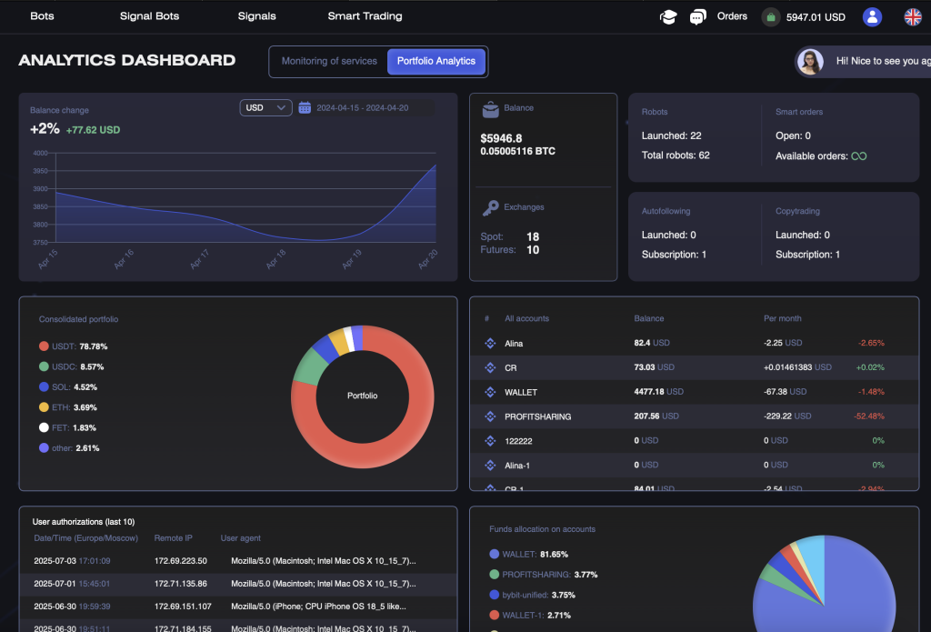931x632 pixels.
Task: Click the infinity symbol for available orders
Action: coord(858,156)
